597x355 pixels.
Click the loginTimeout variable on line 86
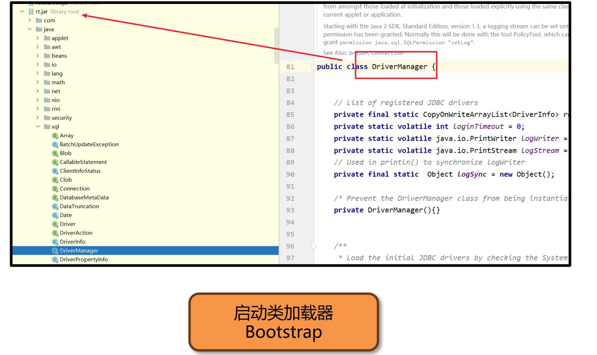click(478, 127)
